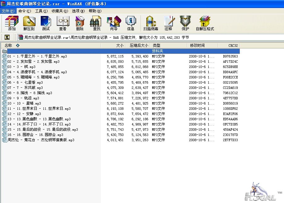Open the 收藏夹 (Favorites) menu
Screen dimensions: 284x203
[x=60, y=11]
